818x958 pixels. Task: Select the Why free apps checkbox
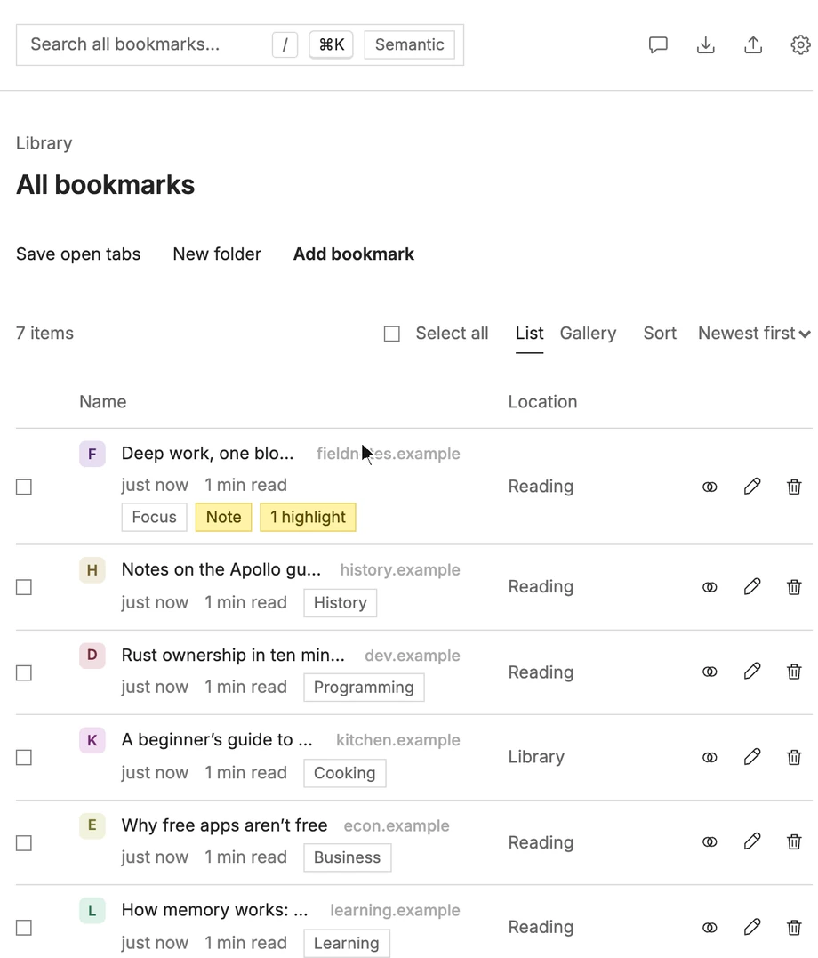tap(24, 843)
